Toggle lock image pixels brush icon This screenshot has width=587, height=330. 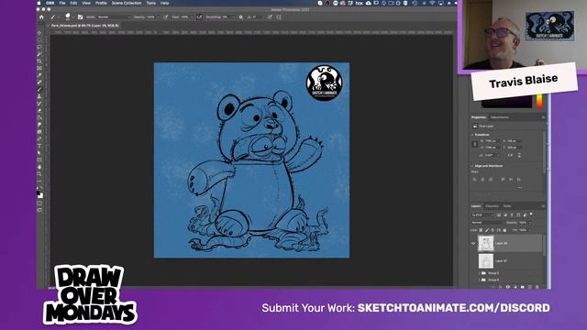pos(487,230)
